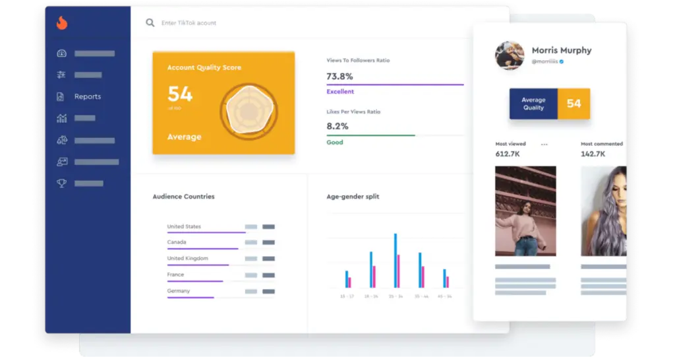
Task: Open the Reports menu item
Action: point(88,97)
